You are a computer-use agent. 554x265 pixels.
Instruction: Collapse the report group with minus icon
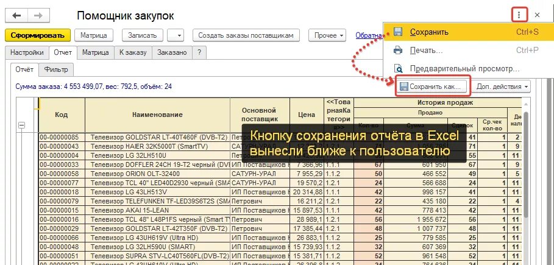click(x=21, y=125)
